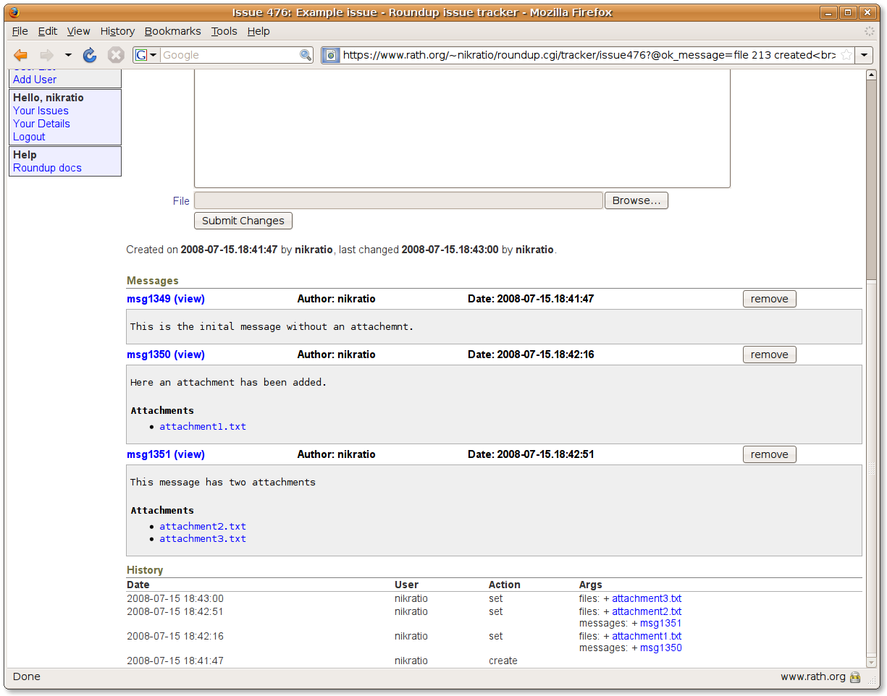
Task: Click the Back navigation arrow
Action: (x=21, y=55)
